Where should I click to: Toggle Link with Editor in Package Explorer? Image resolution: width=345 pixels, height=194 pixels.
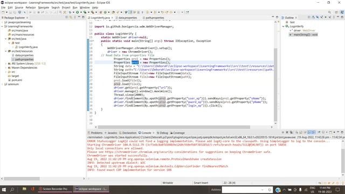(71, 17)
